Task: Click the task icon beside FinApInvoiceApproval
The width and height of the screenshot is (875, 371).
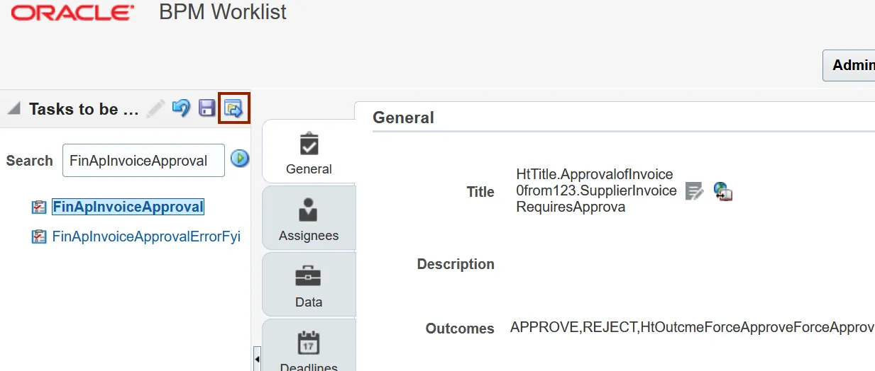Action: click(39, 207)
